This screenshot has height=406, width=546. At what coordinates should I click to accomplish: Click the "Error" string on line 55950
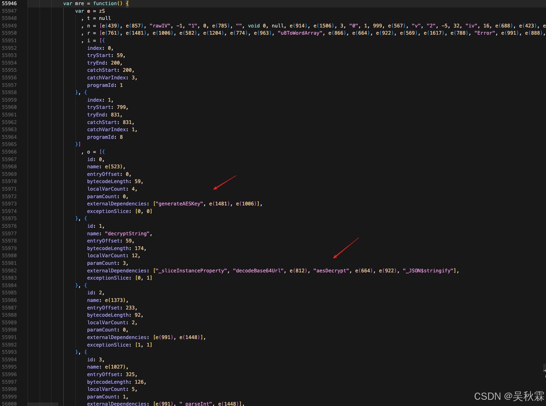[x=485, y=33]
